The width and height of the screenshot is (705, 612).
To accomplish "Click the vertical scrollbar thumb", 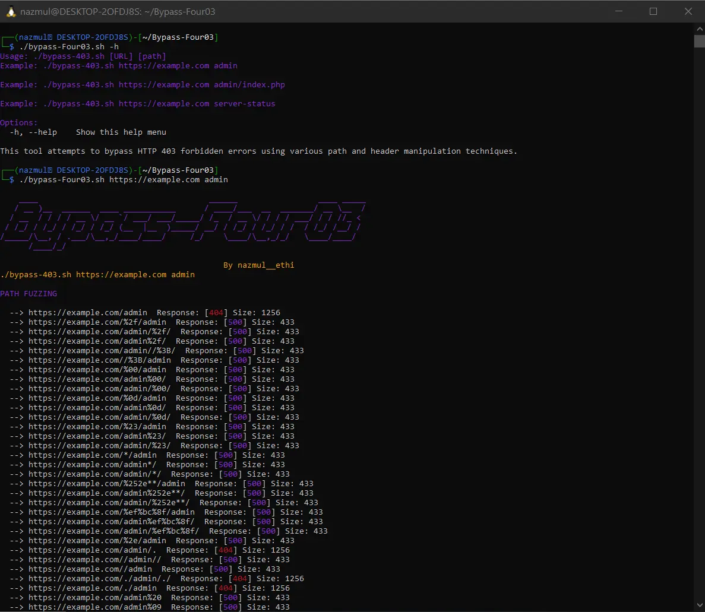I will pyautogui.click(x=699, y=41).
